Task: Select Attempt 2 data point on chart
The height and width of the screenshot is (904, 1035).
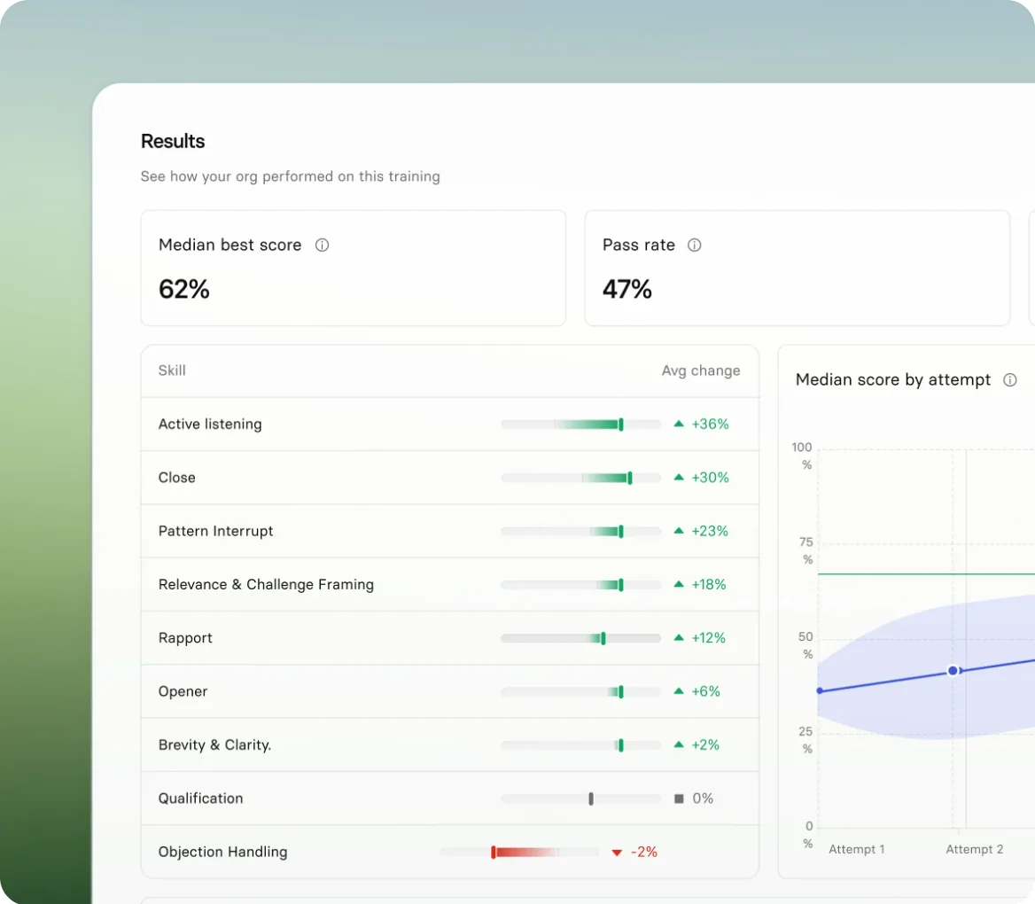Action: pyautogui.click(x=953, y=671)
